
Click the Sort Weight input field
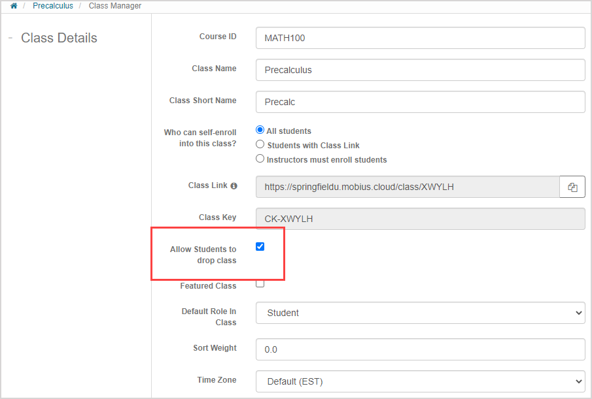tap(420, 349)
